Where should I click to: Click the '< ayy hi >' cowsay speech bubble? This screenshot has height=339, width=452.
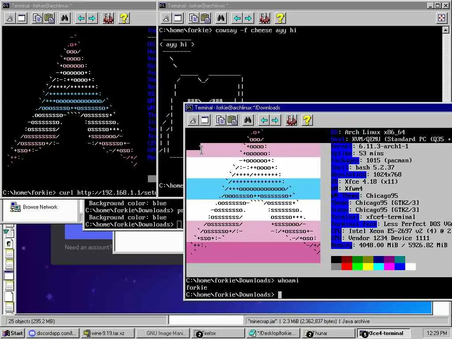[x=177, y=45]
